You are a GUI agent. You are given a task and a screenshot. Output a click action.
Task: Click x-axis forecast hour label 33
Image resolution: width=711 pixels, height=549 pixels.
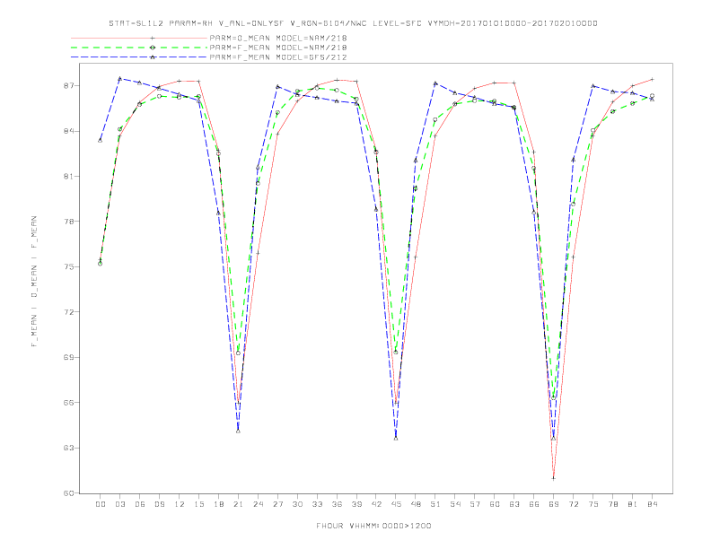tap(317, 504)
